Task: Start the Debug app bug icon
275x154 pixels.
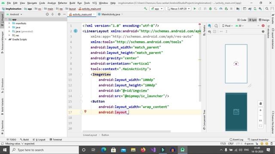Action: (210, 9)
